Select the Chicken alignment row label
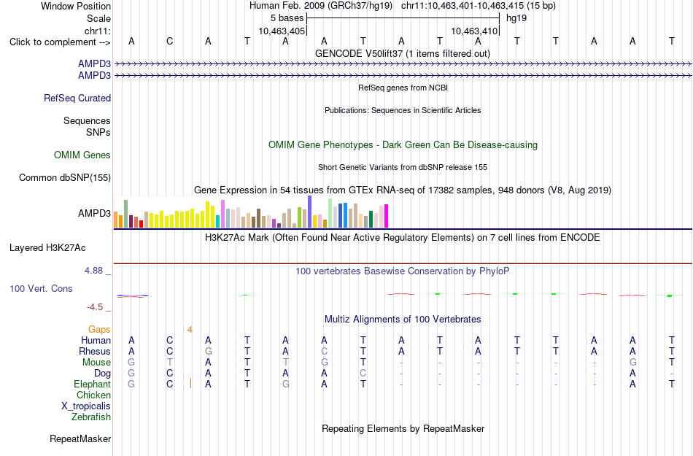 coord(93,395)
